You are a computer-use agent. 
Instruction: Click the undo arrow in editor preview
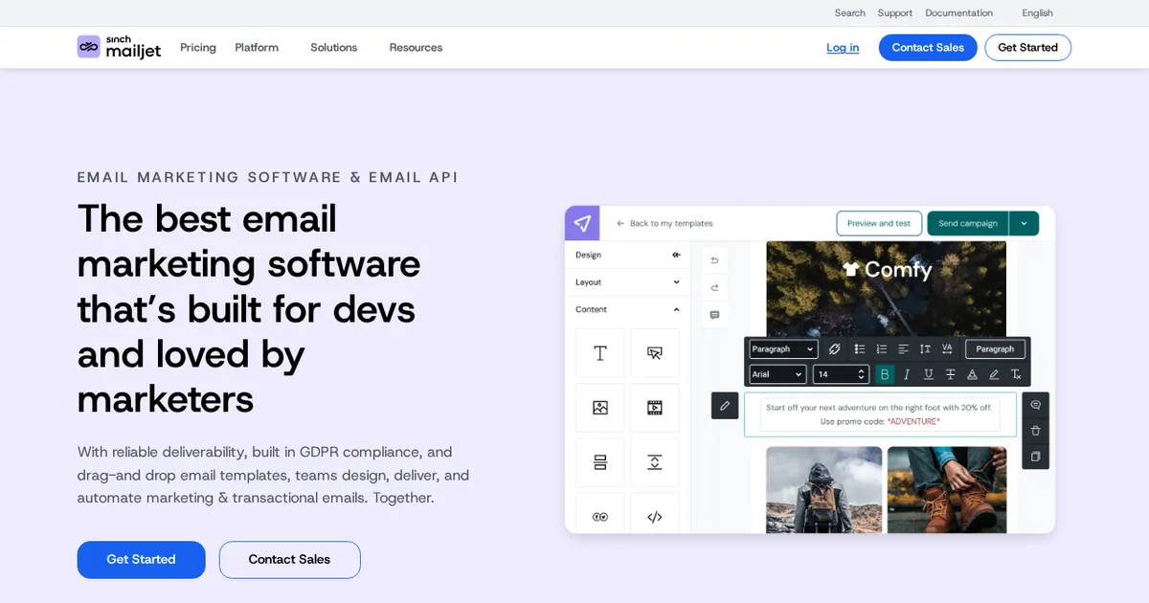(714, 260)
